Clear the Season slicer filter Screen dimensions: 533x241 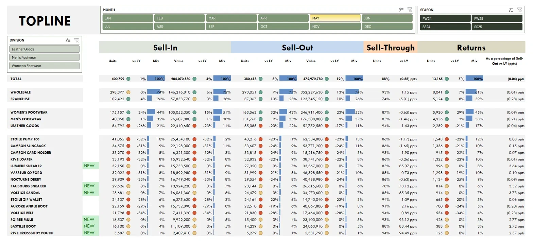click(x=519, y=10)
